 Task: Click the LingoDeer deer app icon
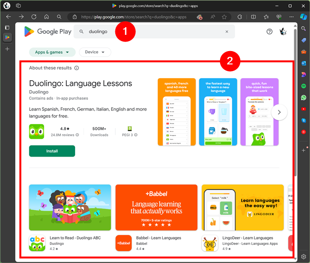(210, 243)
